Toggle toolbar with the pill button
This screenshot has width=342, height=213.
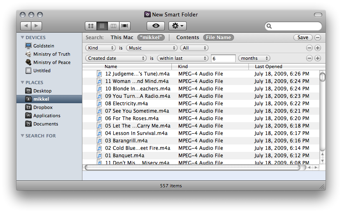point(318,14)
